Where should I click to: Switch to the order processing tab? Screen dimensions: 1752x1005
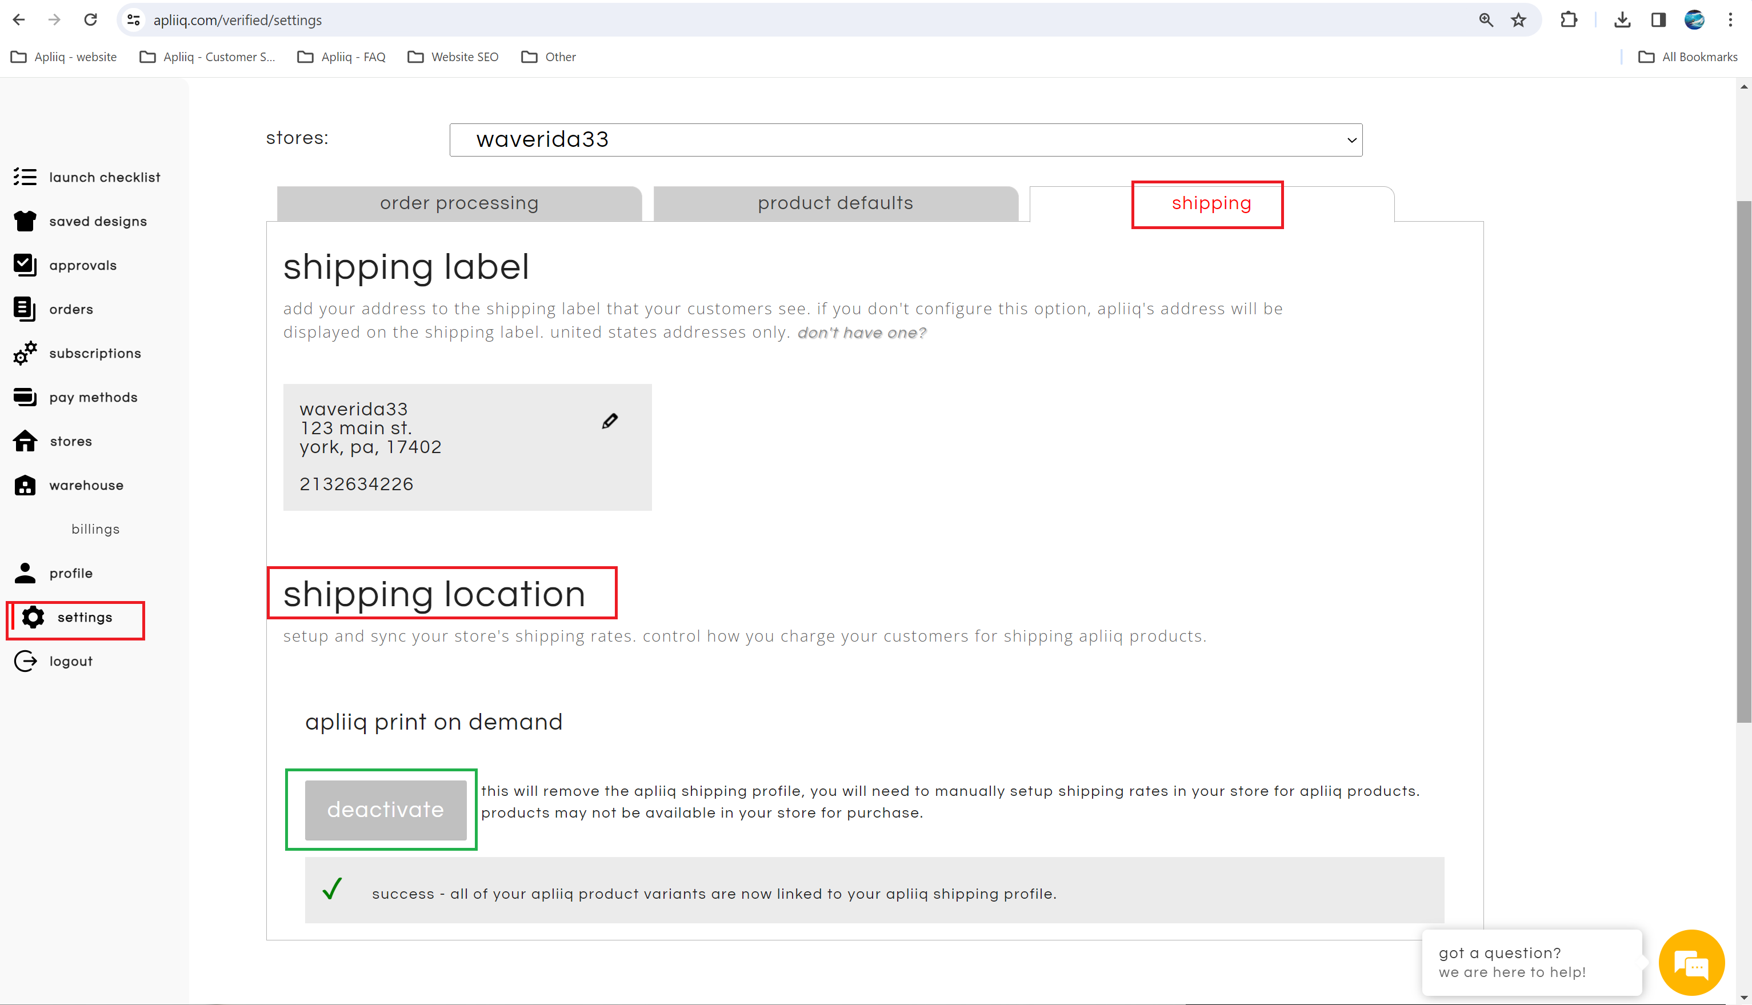coord(459,203)
